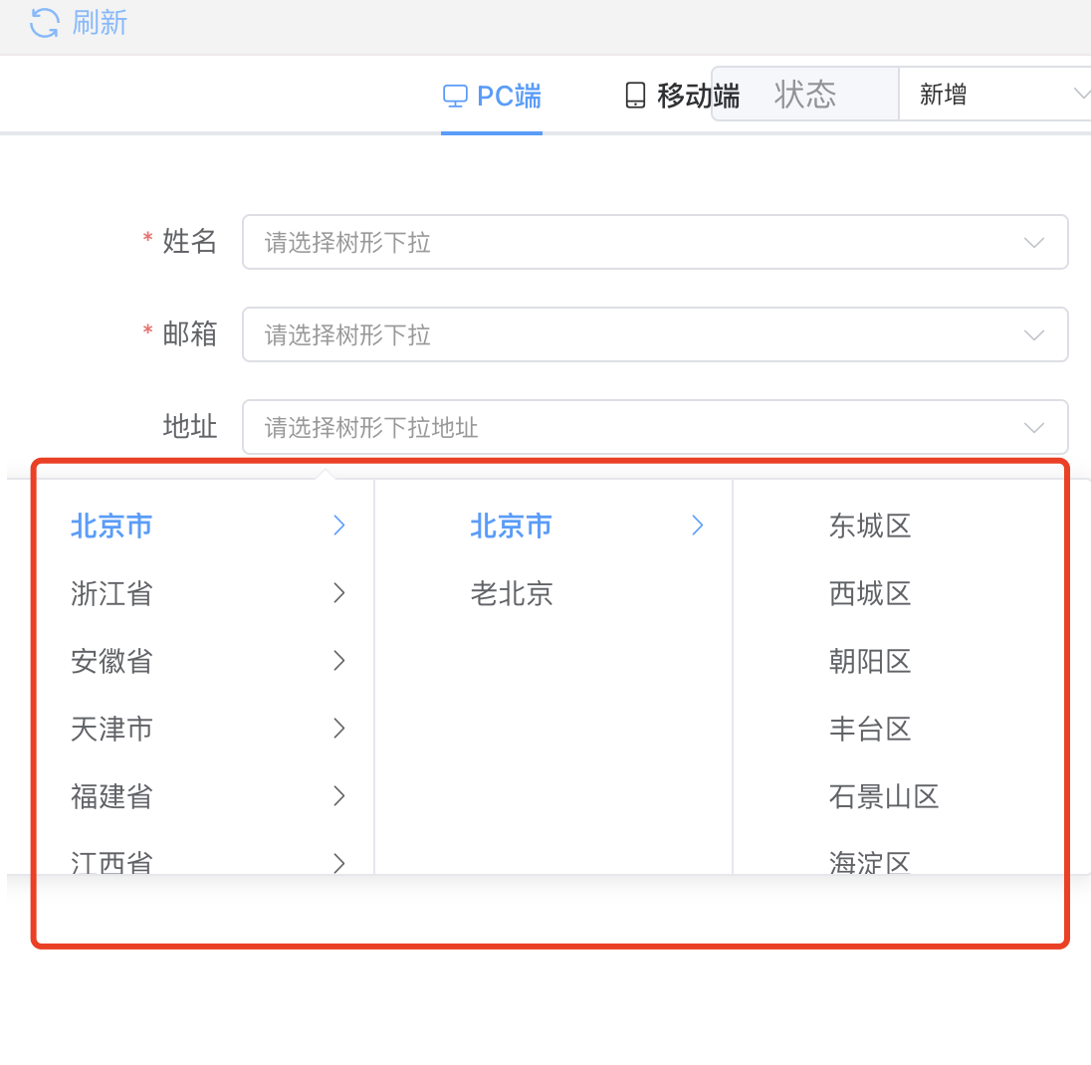The width and height of the screenshot is (1091, 1065).
Task: Pick 丰台区 from the district list
Action: point(870,730)
